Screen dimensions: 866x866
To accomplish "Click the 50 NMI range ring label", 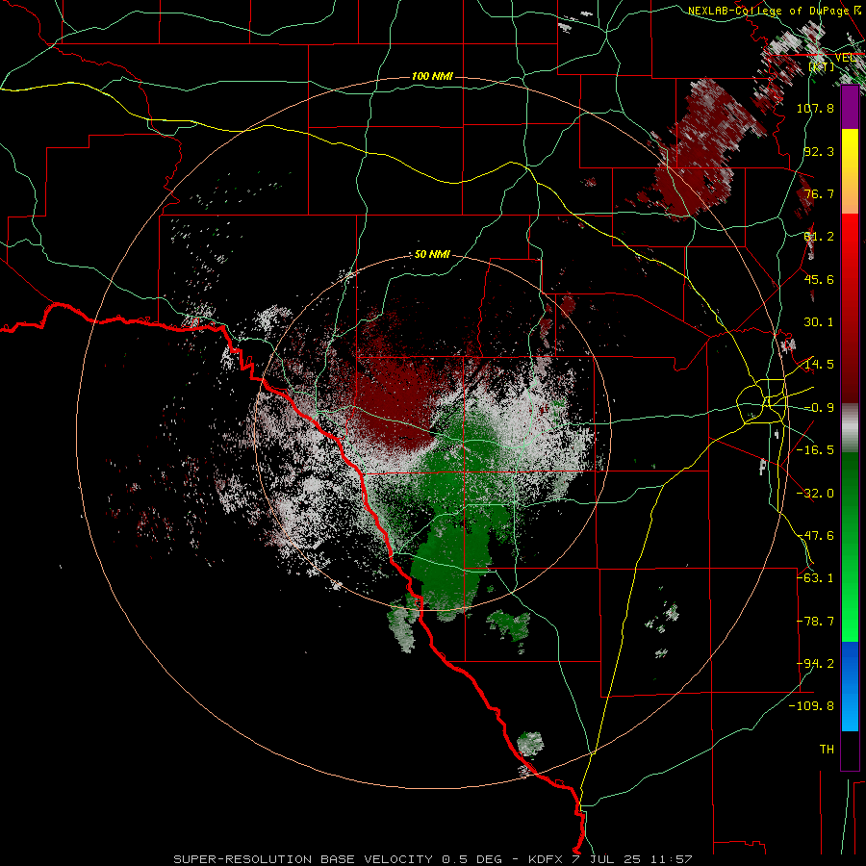I will pos(432,254).
